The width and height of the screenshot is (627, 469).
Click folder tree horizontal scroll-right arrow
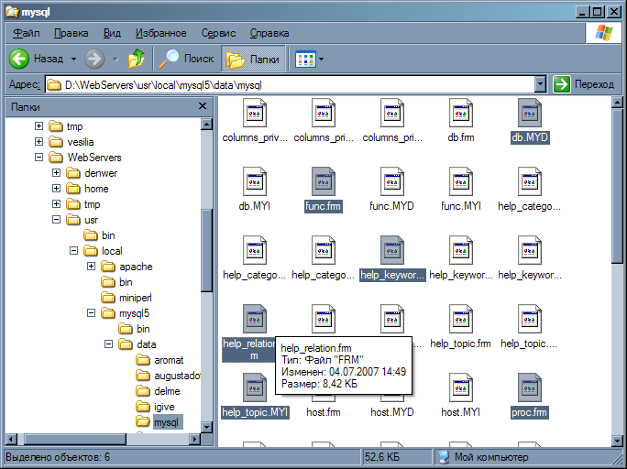pos(194,439)
